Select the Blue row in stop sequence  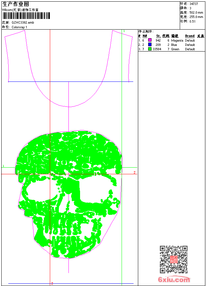click(x=174, y=45)
